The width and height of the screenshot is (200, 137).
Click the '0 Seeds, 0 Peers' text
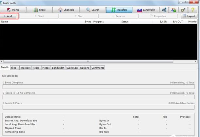(12, 103)
